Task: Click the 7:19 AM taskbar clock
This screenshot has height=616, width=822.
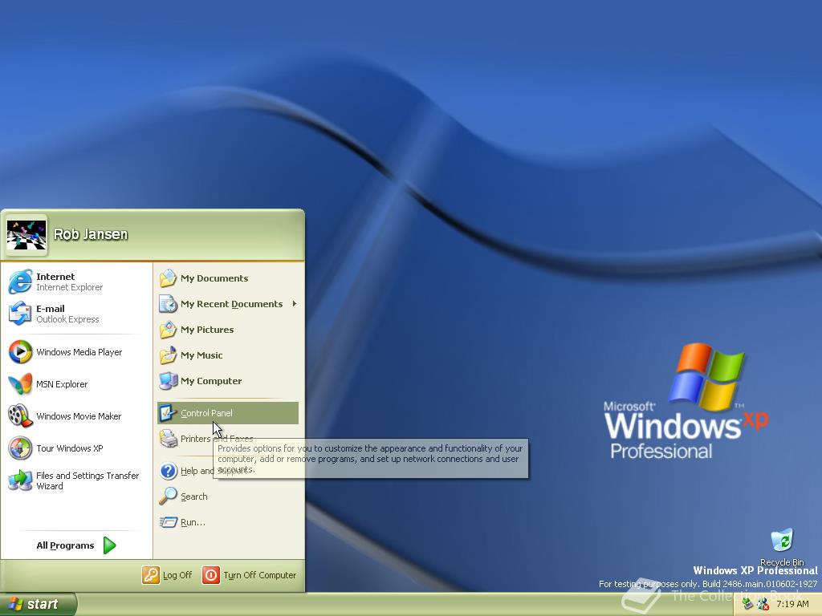Action: point(792,605)
